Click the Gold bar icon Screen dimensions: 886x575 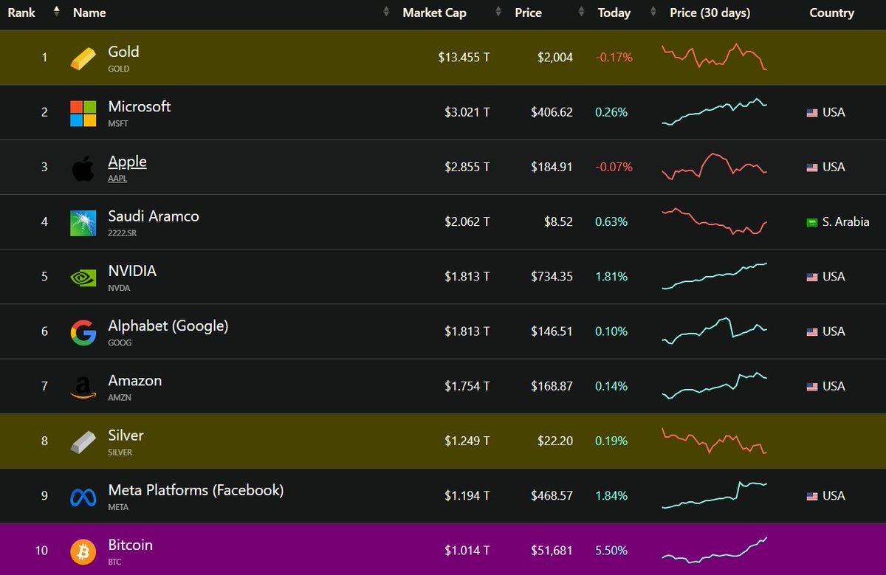pyautogui.click(x=83, y=58)
